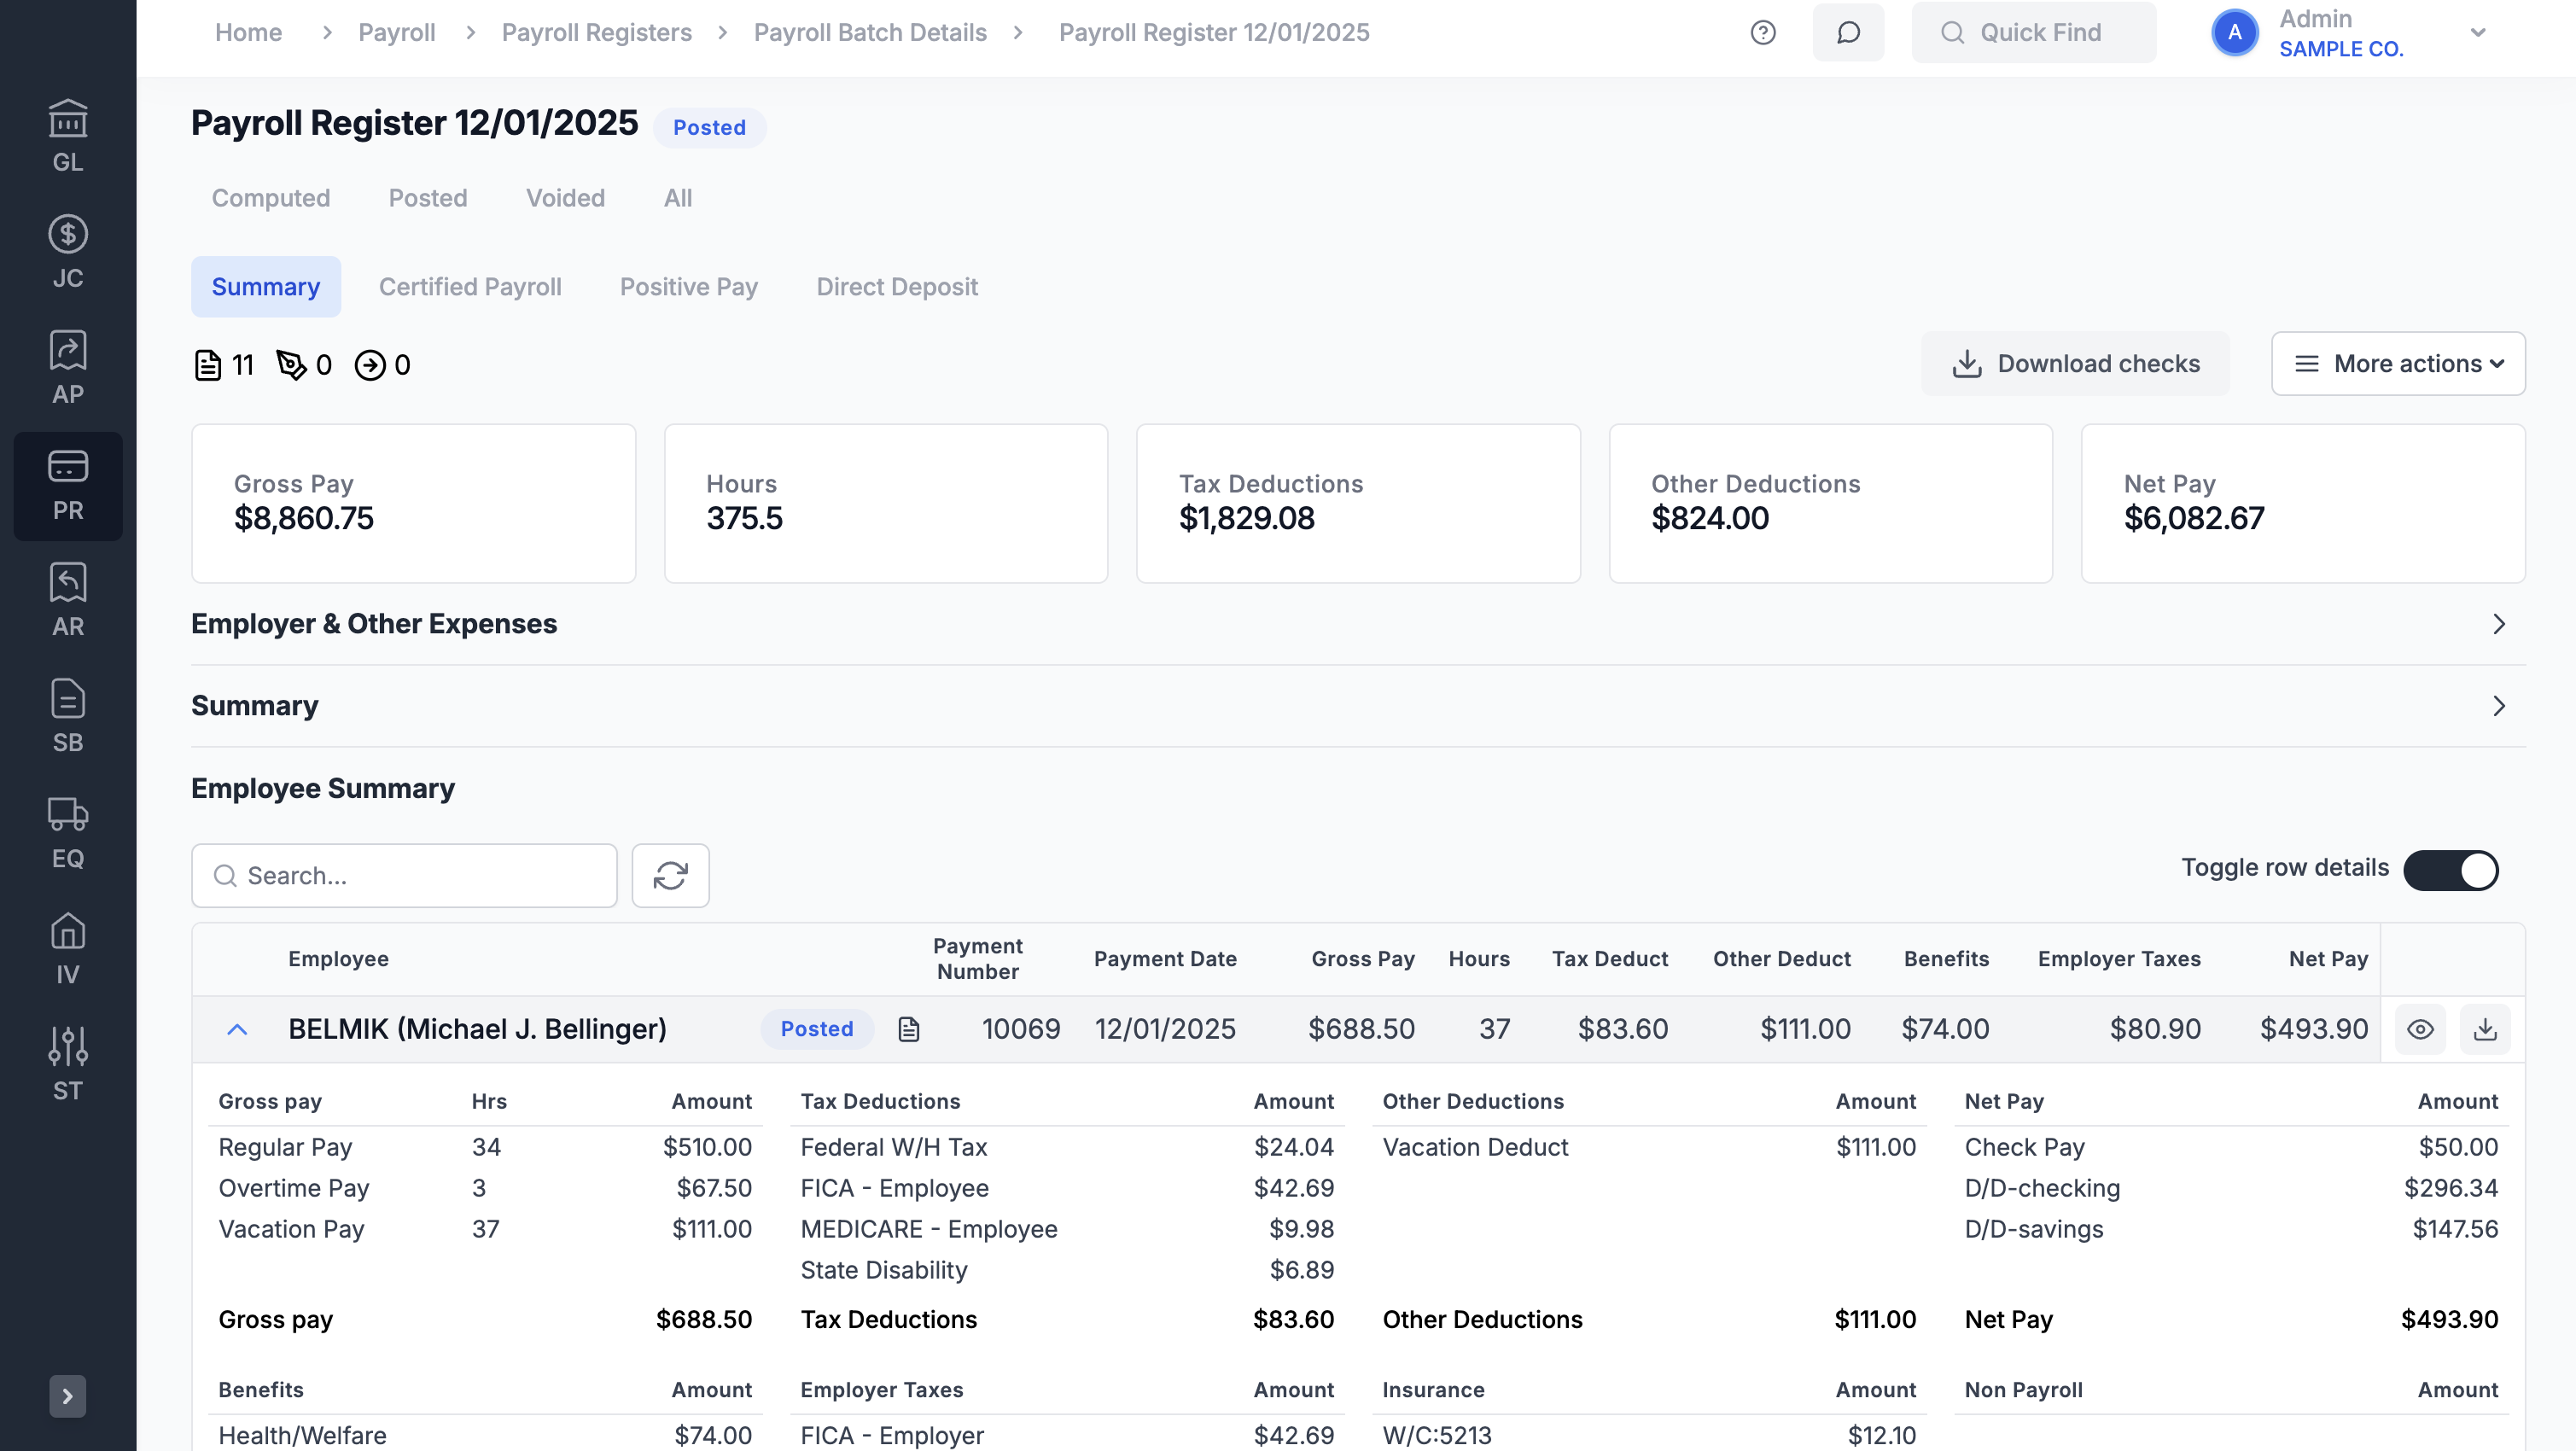Click the help question mark icon
The width and height of the screenshot is (2576, 1451).
[1763, 33]
